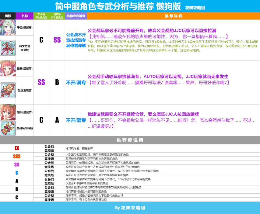Select the 圣诞装饰铃铛 weapon icon

point(8,128)
